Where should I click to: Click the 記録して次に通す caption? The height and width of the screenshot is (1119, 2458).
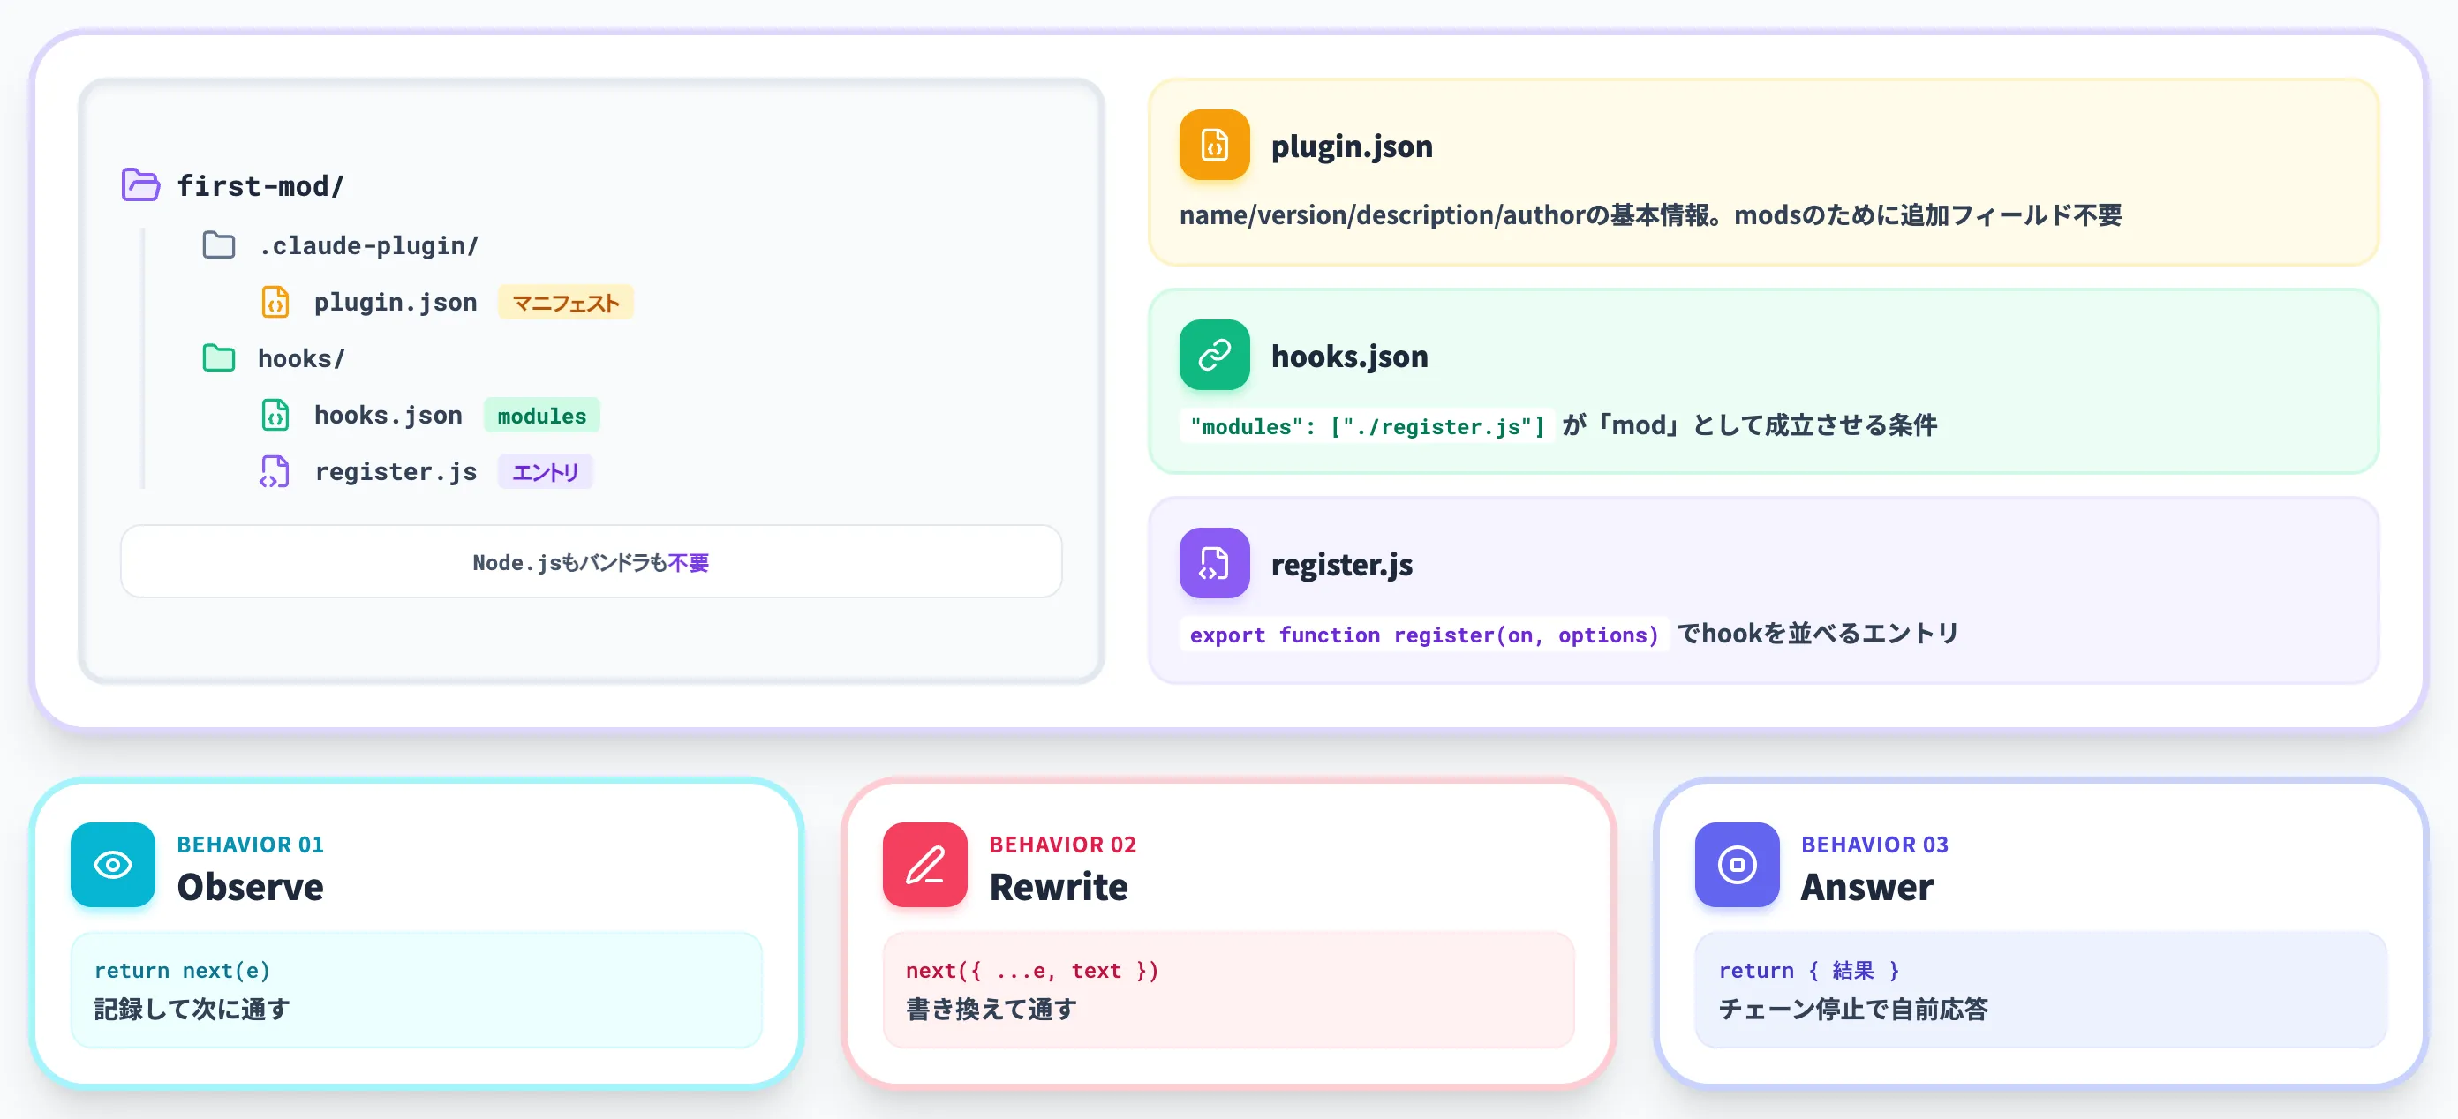192,1010
